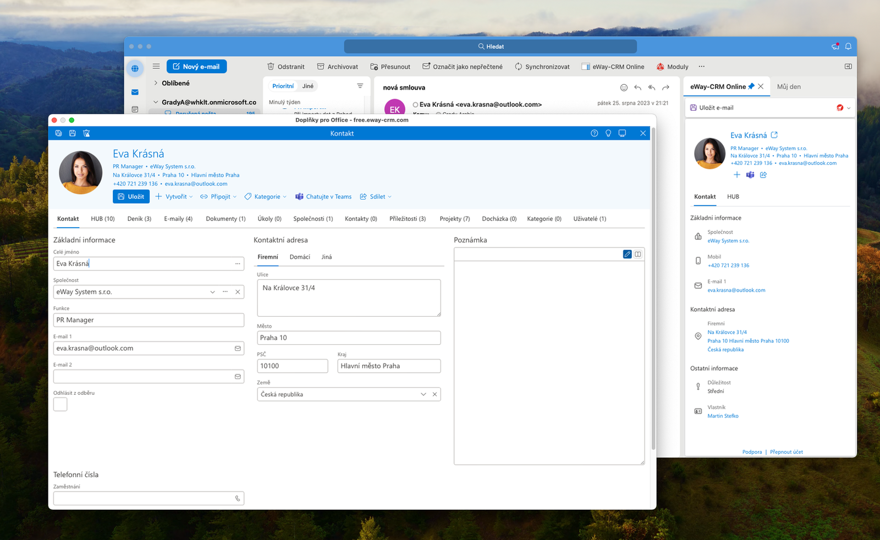Screen dimensions: 880x540
Task: Click the Funkce field with PR Manager
Action: coord(148,320)
